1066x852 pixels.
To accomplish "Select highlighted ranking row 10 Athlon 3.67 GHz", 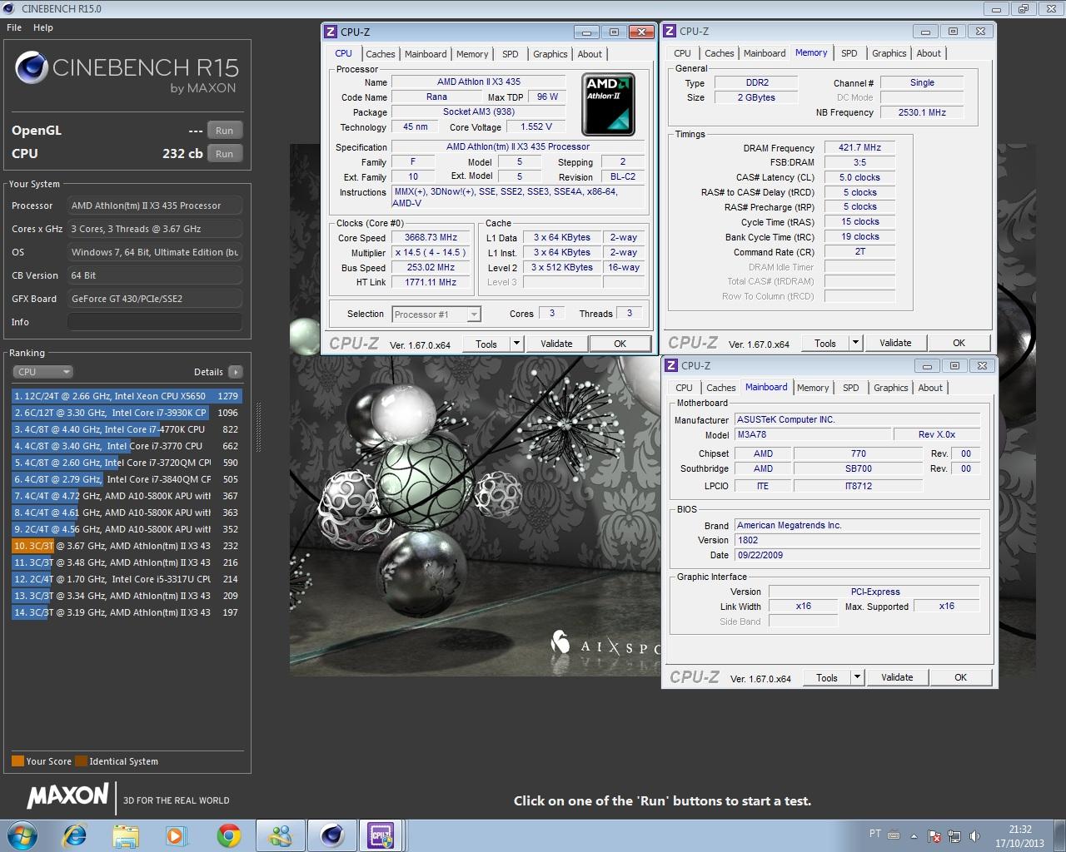I will pyautogui.click(x=127, y=546).
